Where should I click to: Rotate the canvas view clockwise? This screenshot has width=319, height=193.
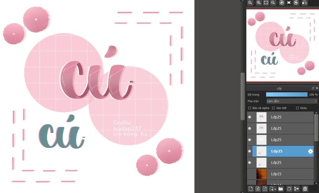pyautogui.click(x=296, y=2)
